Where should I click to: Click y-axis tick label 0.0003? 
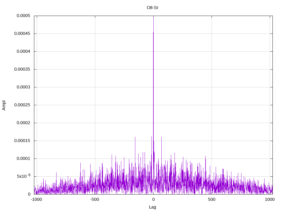(x=23, y=87)
